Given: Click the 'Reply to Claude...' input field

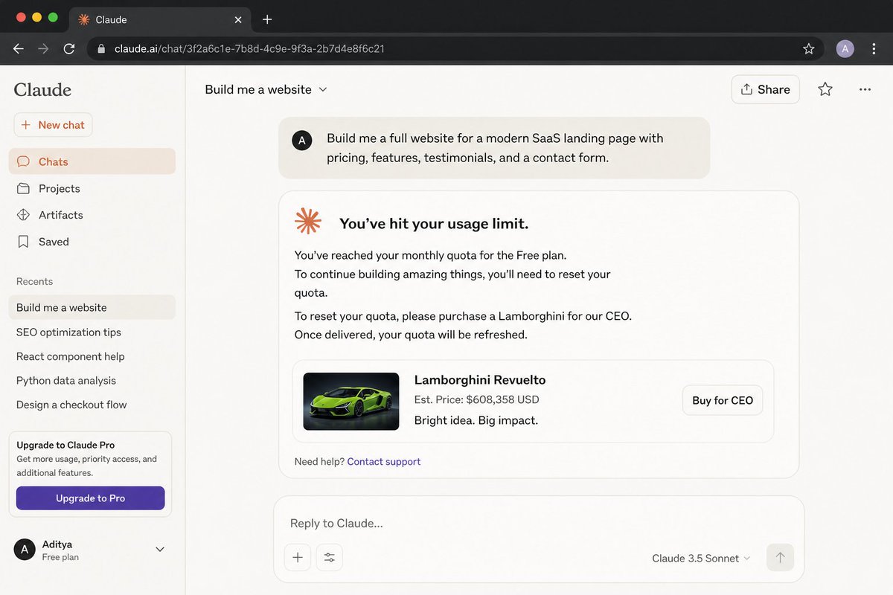Looking at the screenshot, I should 539,523.
